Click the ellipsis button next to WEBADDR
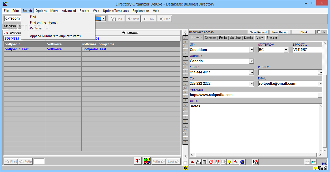This screenshot has width=330, height=172. click(320, 95)
